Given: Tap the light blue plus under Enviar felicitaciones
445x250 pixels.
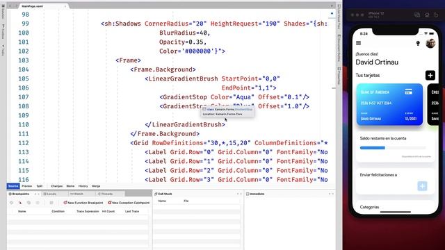Looking at the screenshot, I should coord(422,186).
